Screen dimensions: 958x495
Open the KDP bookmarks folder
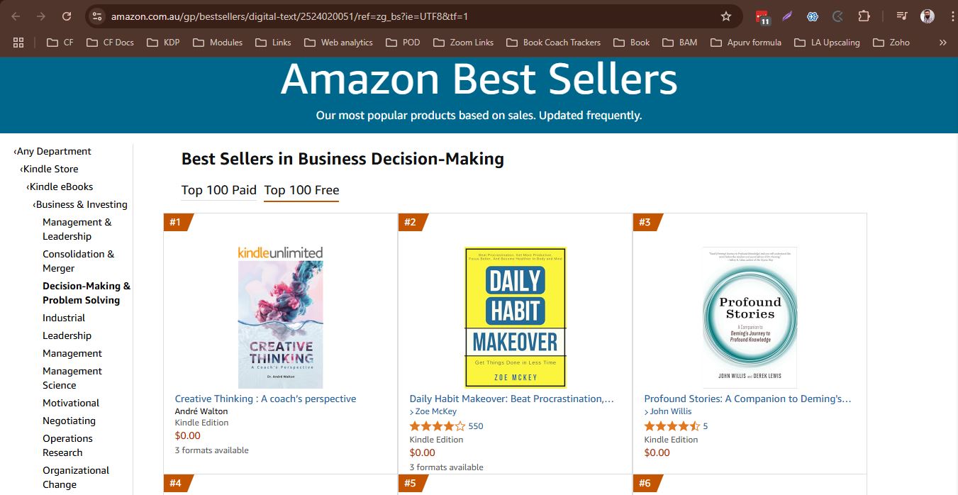click(163, 43)
